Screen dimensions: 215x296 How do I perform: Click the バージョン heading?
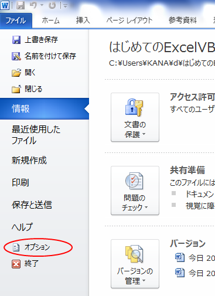[187, 243]
